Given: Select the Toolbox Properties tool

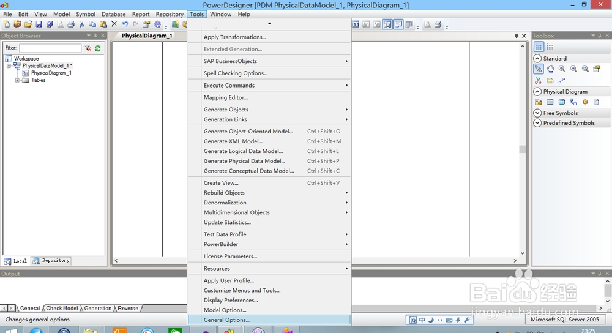Looking at the screenshot, I should coord(597,69).
